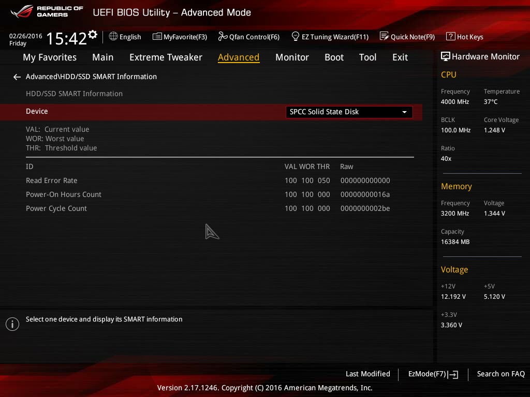
Task: Click the Last Modified button
Action: pyautogui.click(x=368, y=374)
